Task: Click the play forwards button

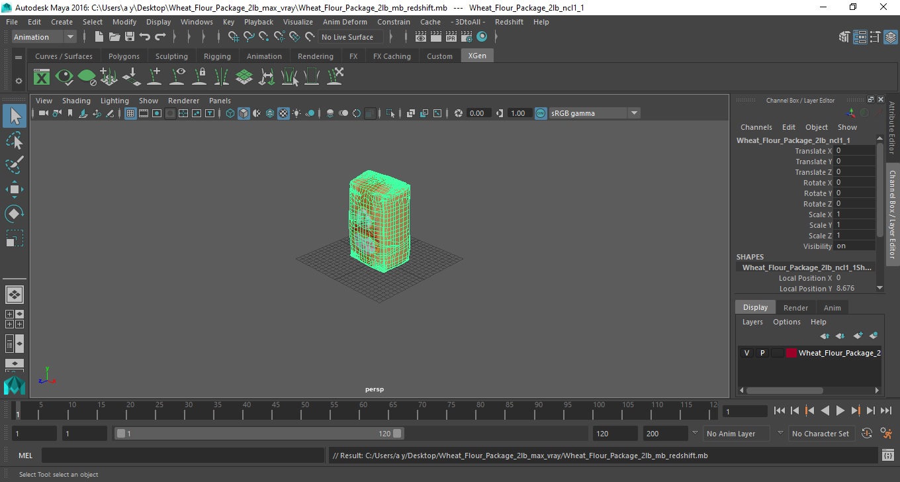Action: click(840, 411)
